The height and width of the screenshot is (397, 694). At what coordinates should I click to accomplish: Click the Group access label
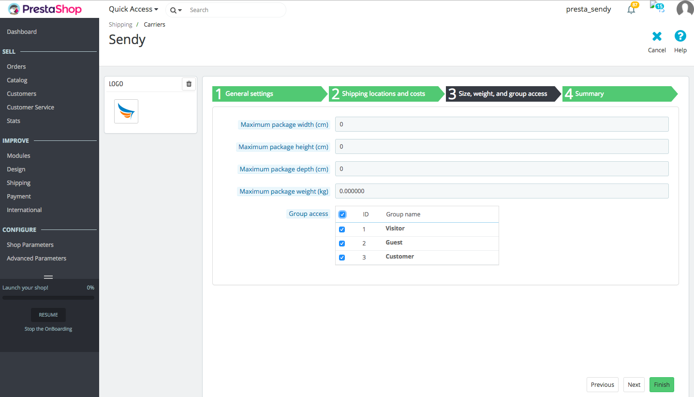point(309,214)
